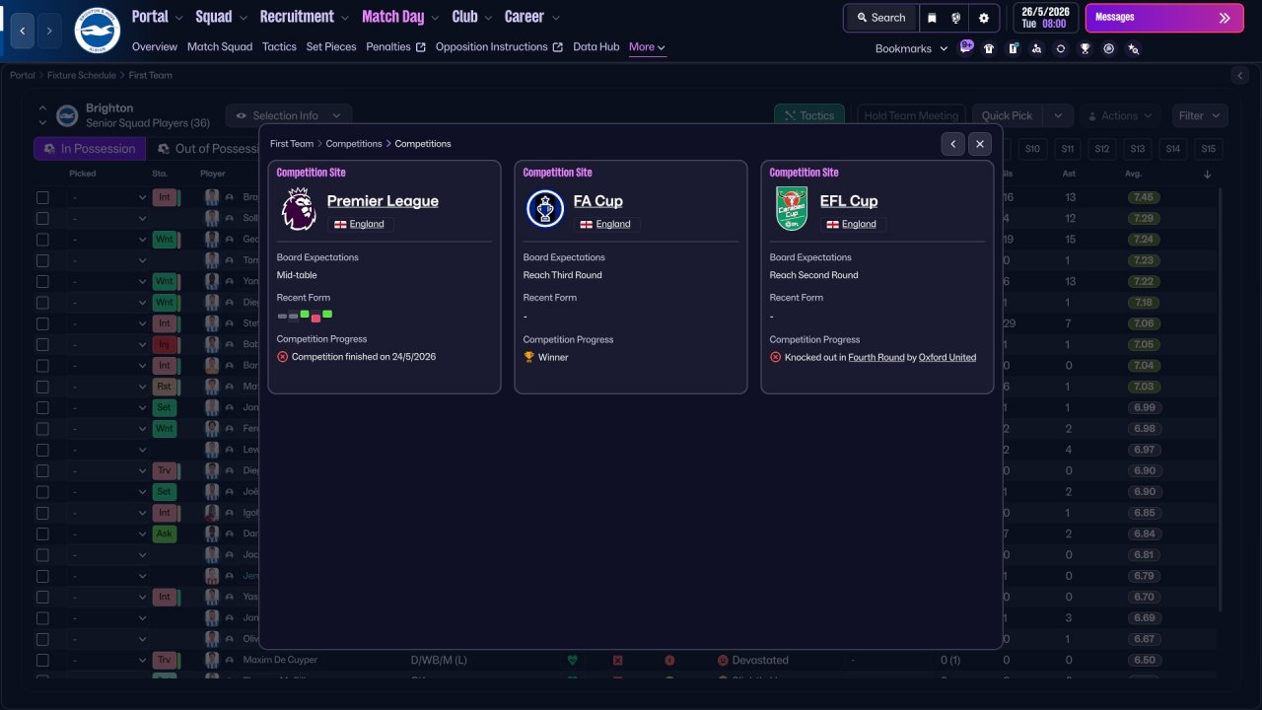The image size is (1262, 710).
Task: Follow the Fourth Round link
Action: [x=876, y=357]
